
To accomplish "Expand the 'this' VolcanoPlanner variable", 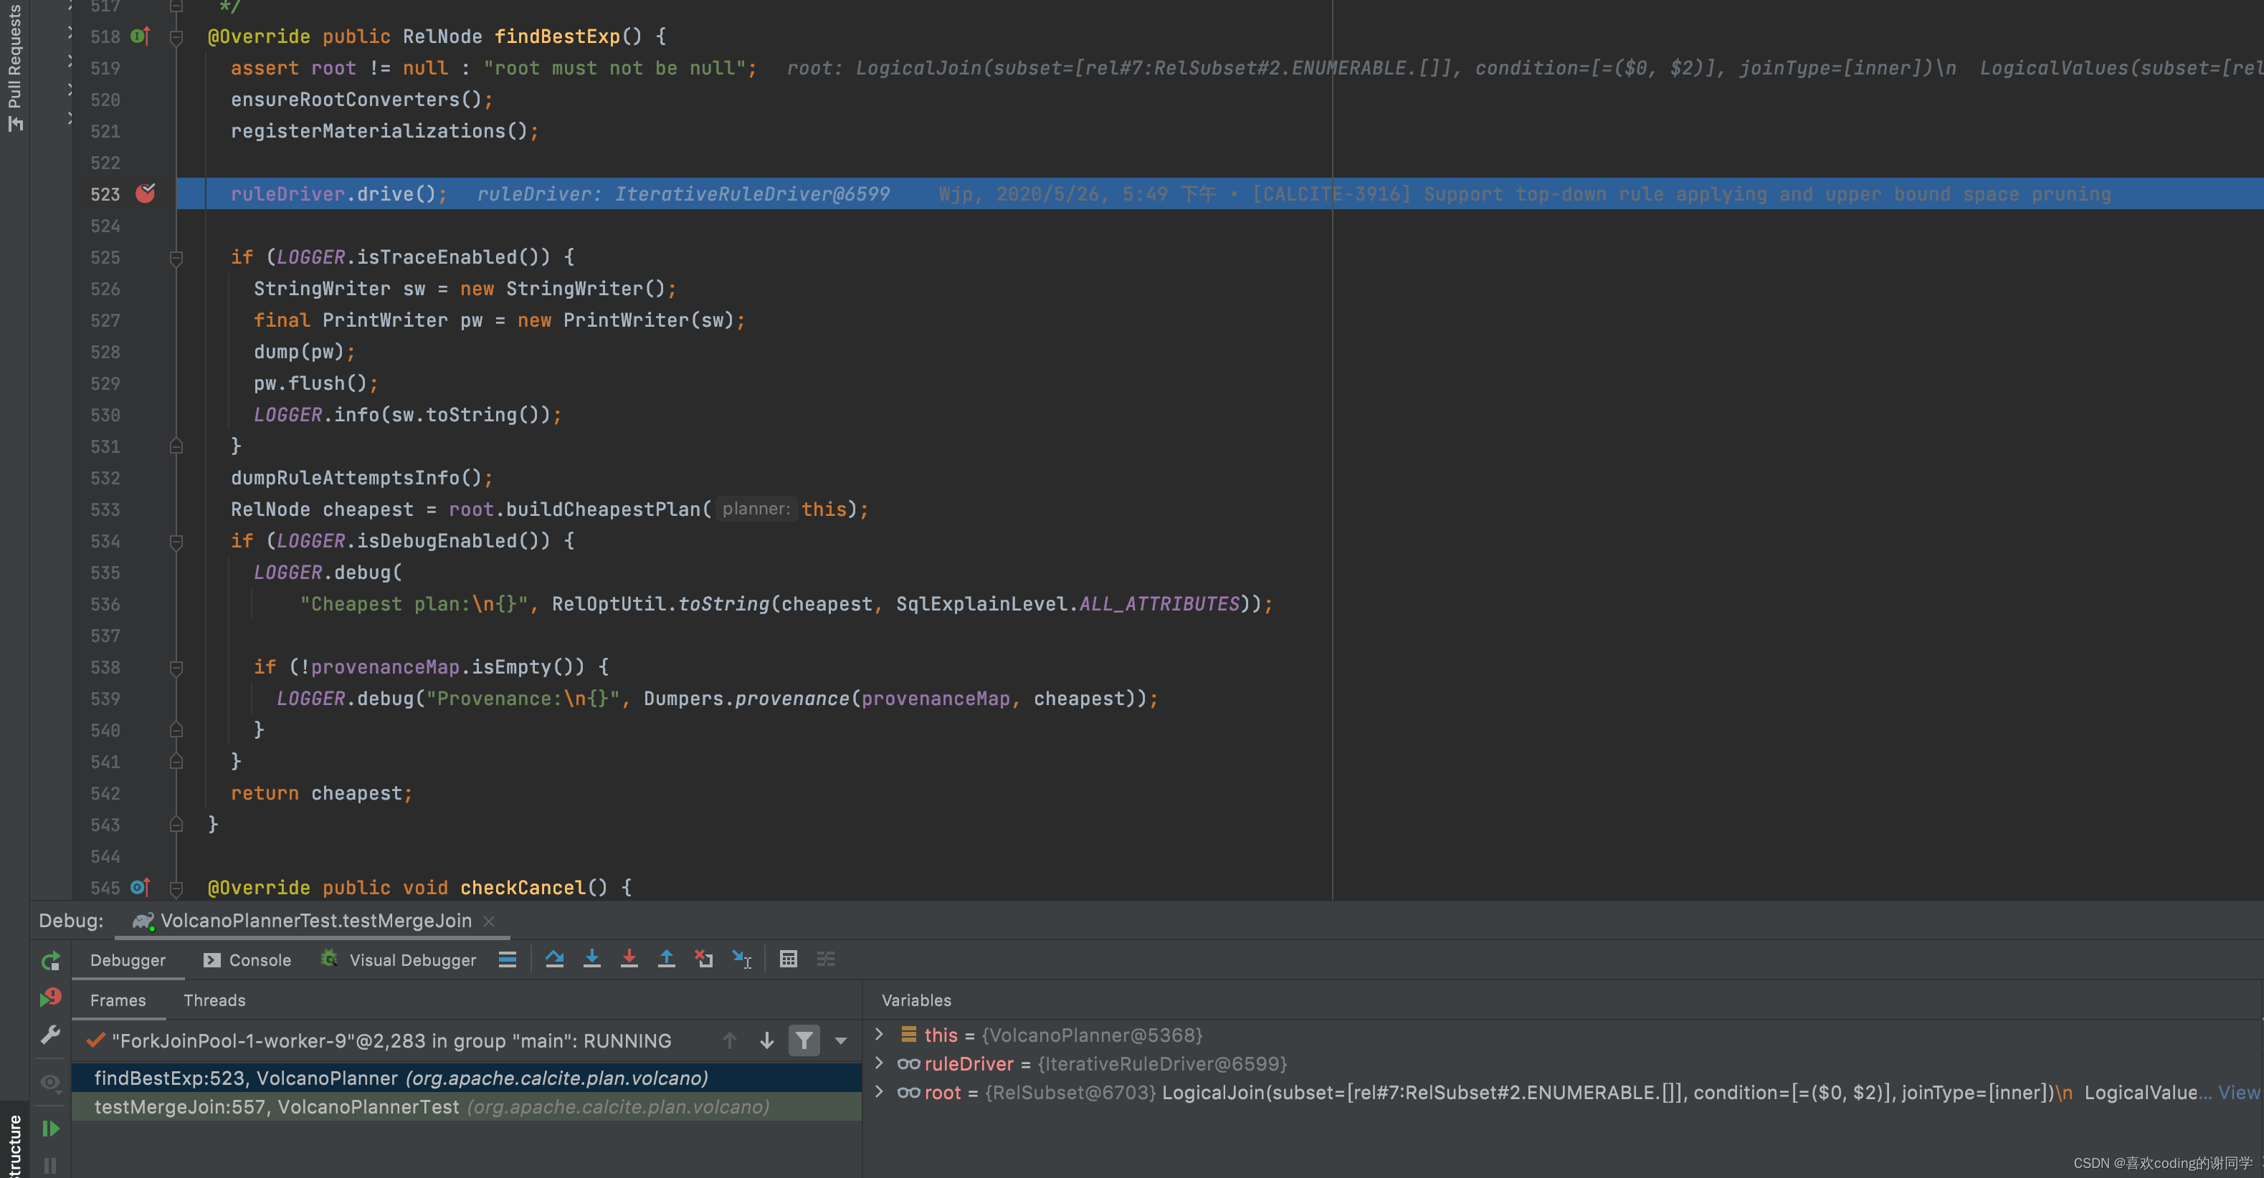I will pyautogui.click(x=879, y=1035).
